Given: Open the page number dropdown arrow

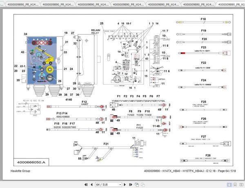Looking at the screenshot, I should click(120, 185).
